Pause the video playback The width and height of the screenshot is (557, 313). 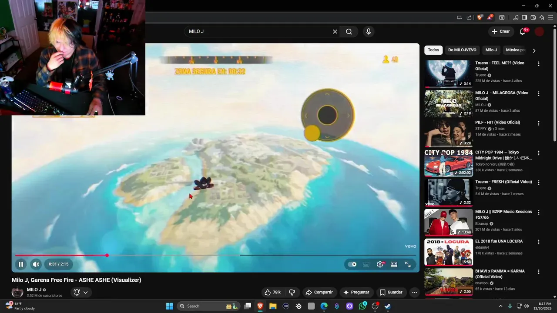tap(20, 264)
